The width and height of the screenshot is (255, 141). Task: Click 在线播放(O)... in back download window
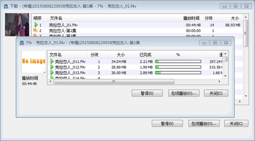coord(204,123)
